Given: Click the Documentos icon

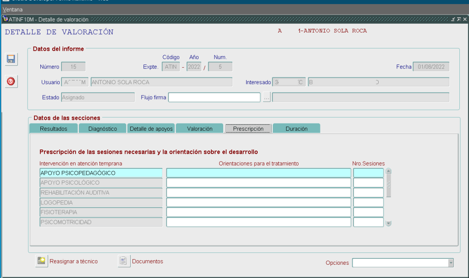Looking at the screenshot, I should [124, 261].
